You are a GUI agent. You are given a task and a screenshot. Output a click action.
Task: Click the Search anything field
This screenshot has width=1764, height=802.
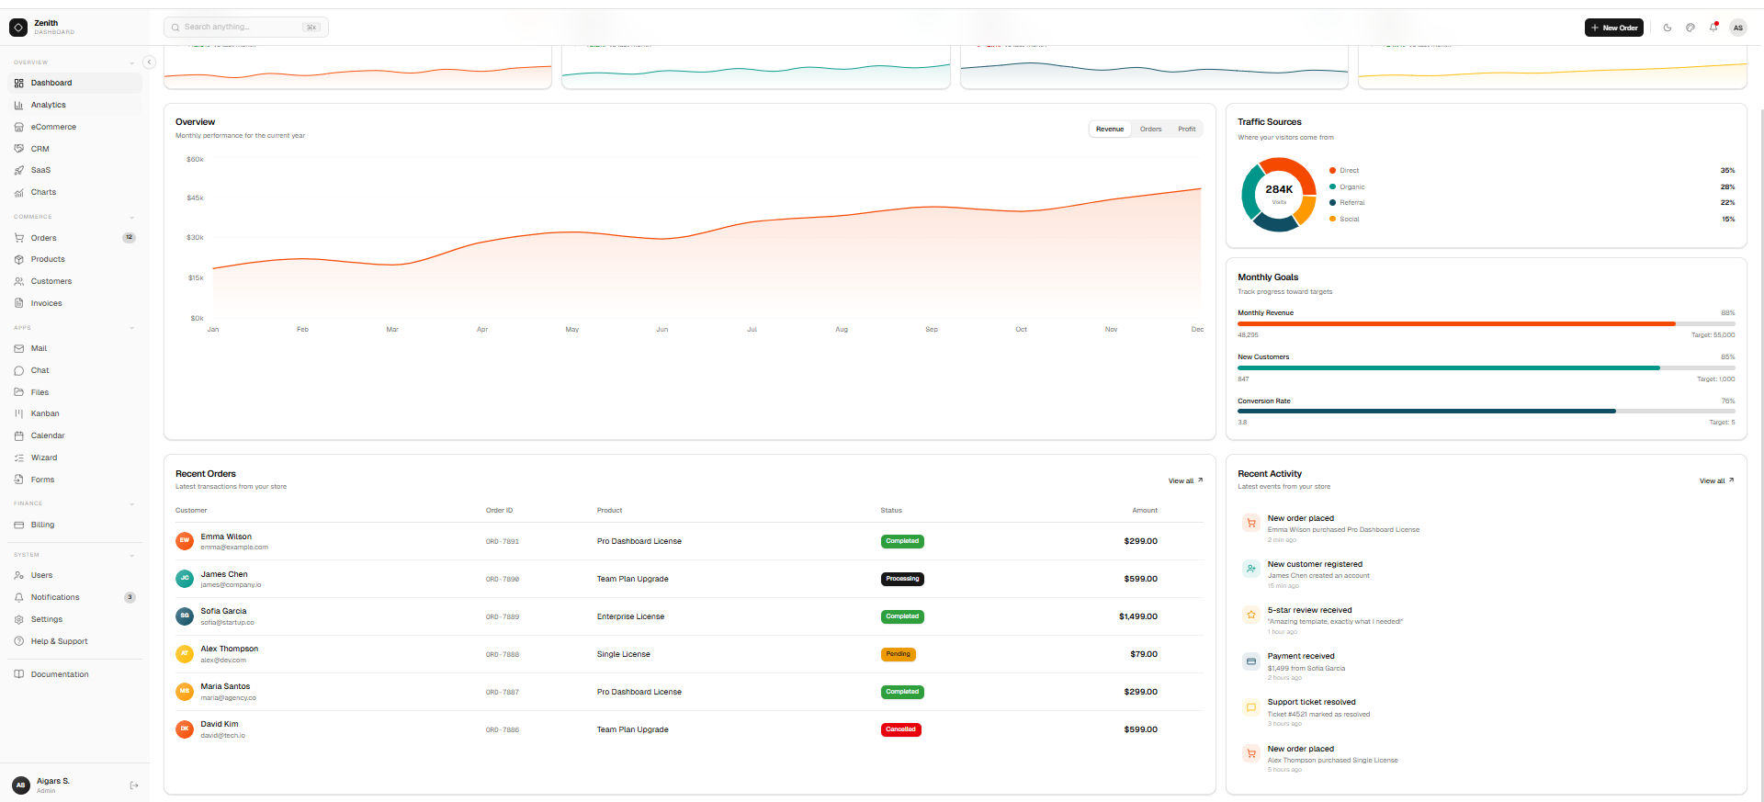tap(246, 28)
